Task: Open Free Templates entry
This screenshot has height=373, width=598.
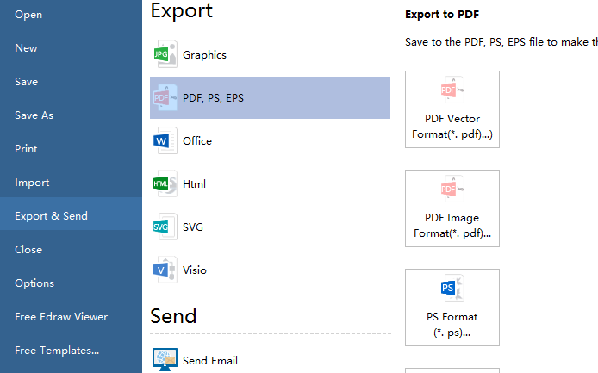Action: pos(57,351)
